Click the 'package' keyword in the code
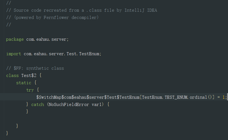 pyautogui.click(x=15, y=39)
